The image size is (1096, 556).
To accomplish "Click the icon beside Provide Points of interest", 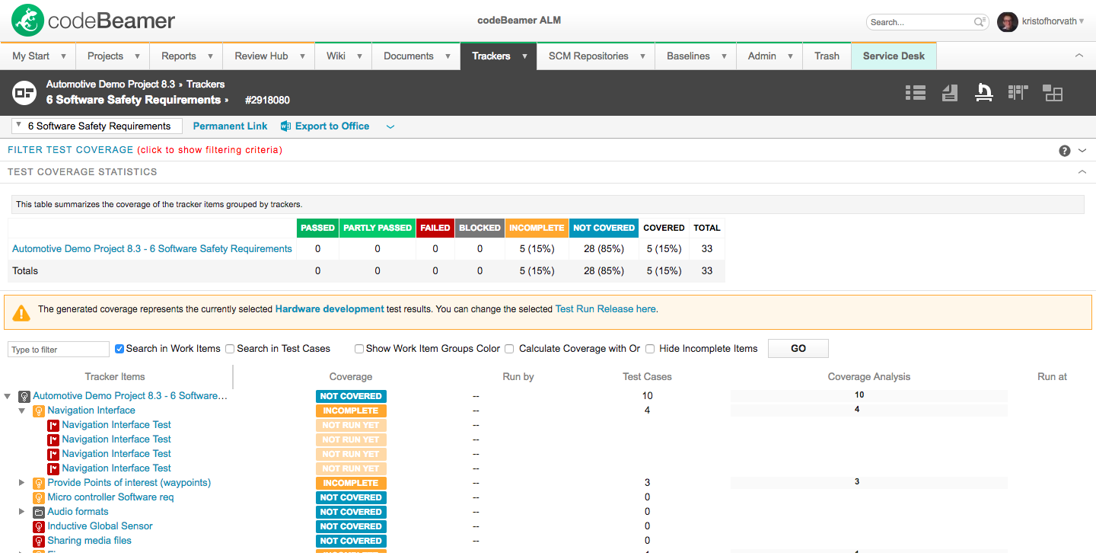I will [x=39, y=483].
